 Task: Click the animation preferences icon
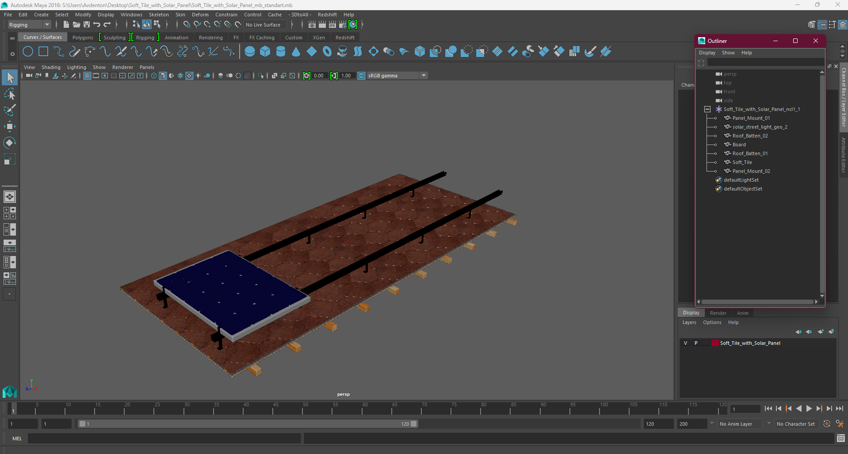pos(840,423)
